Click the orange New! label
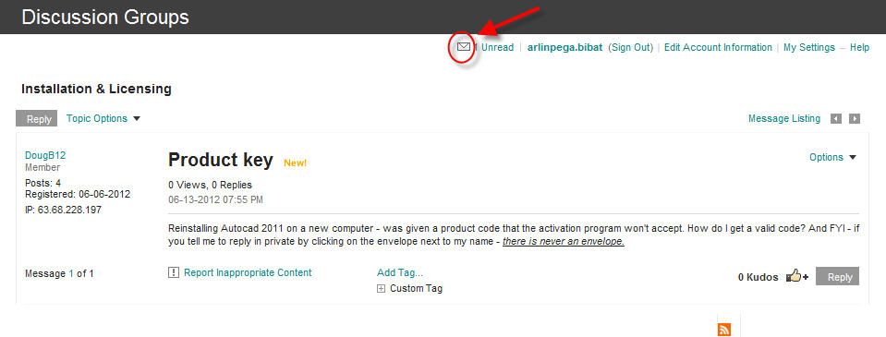Viewport: 886px width, 337px height. [295, 163]
